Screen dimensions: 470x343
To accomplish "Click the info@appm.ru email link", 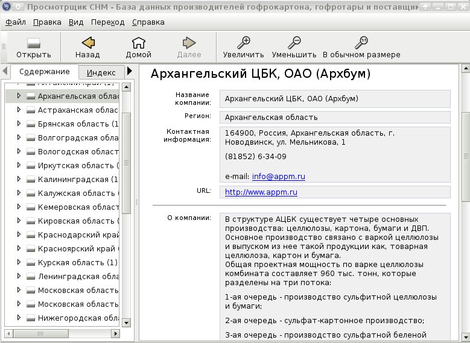I will (x=279, y=177).
